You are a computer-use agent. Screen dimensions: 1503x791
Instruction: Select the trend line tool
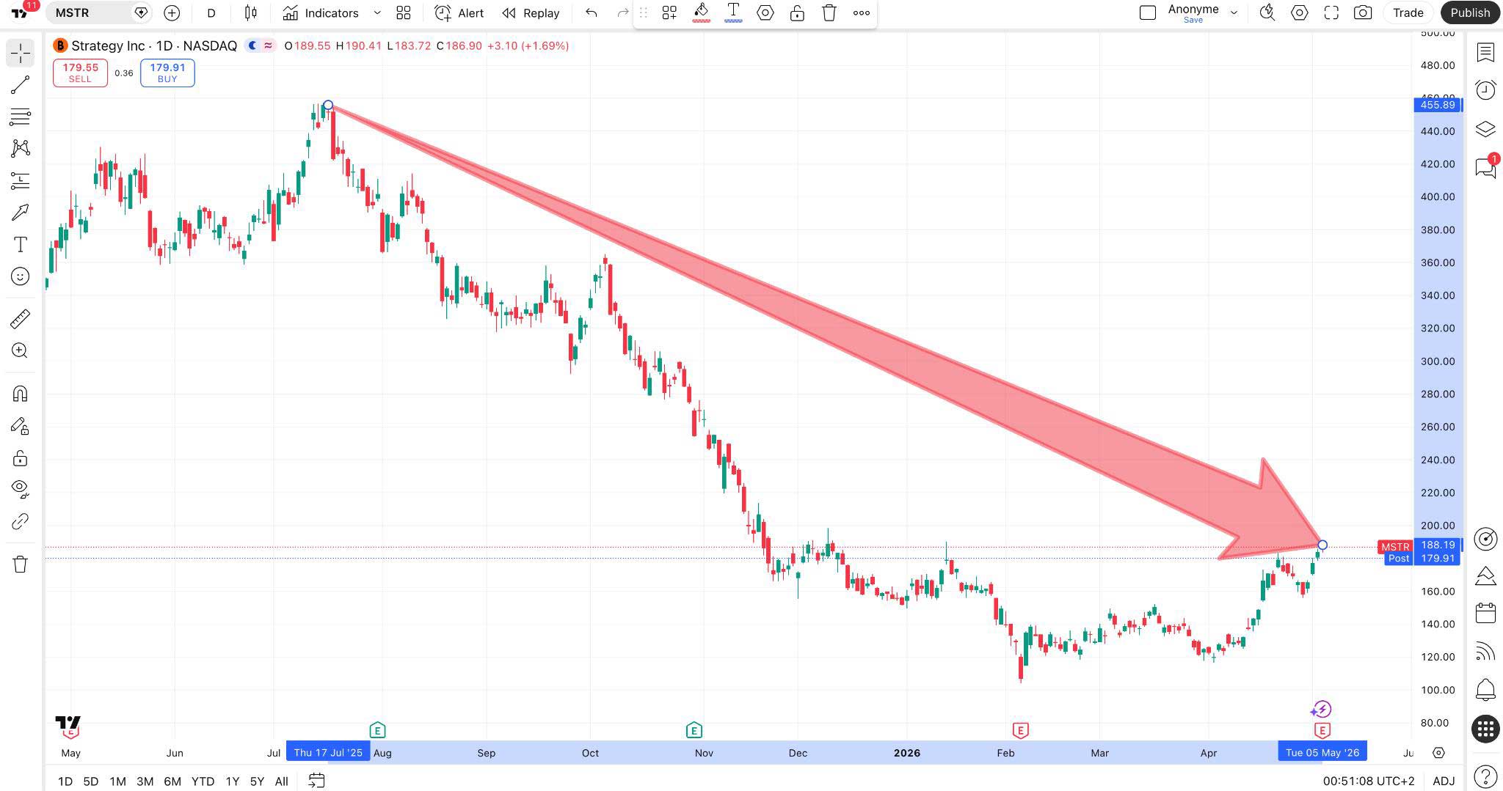(x=21, y=84)
